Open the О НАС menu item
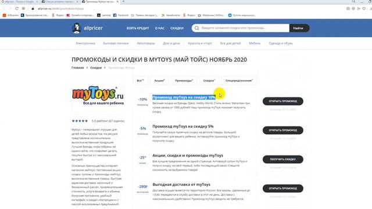 [x=160, y=28]
